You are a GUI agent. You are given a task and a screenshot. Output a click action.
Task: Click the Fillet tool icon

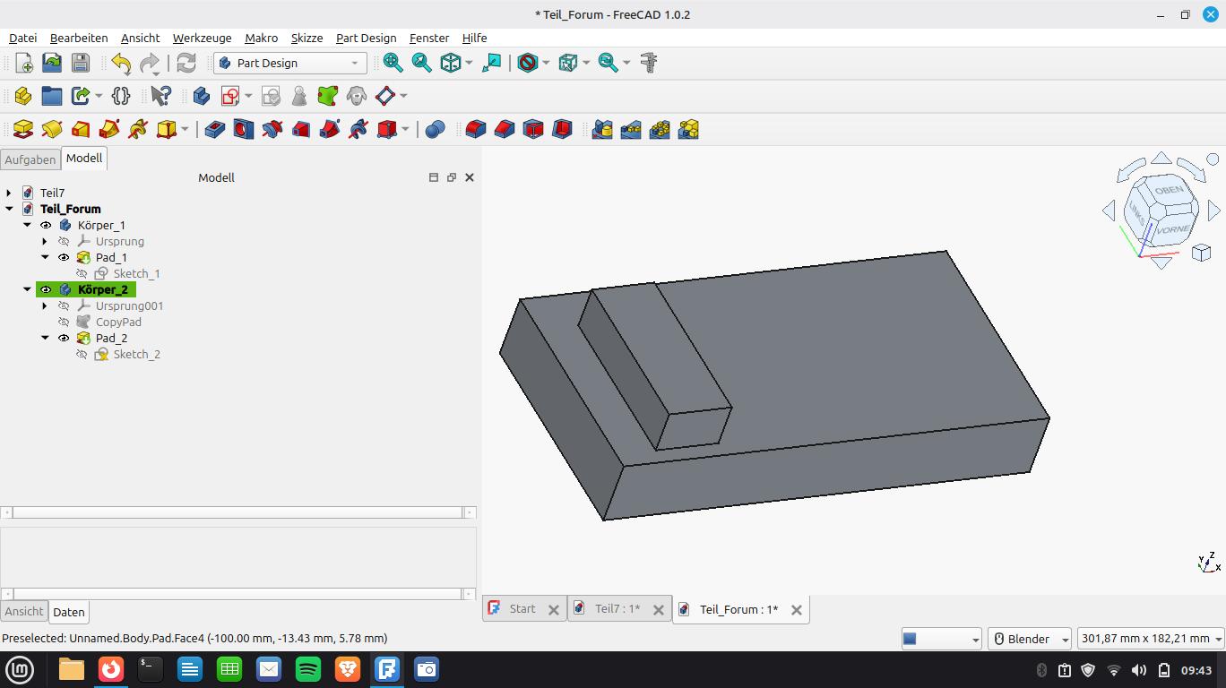pos(475,130)
